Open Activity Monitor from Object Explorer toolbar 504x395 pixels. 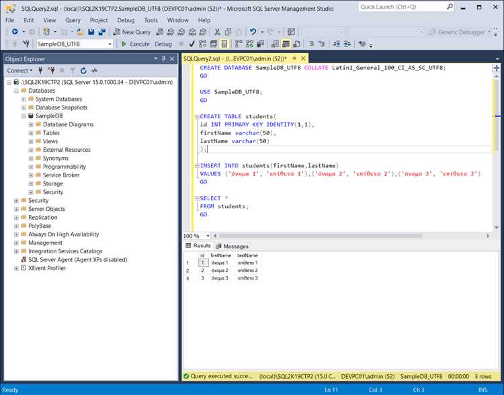pyautogui.click(x=94, y=71)
